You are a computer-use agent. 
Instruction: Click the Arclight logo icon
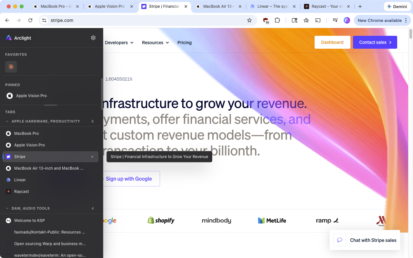pyautogui.click(x=9, y=38)
